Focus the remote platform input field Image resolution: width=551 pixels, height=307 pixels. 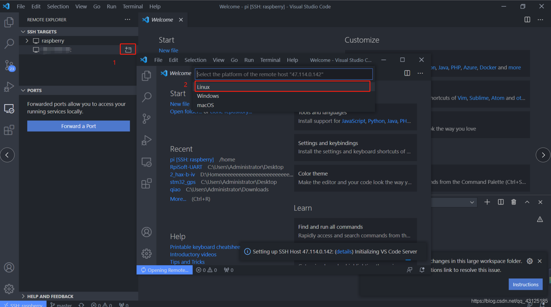click(x=284, y=74)
